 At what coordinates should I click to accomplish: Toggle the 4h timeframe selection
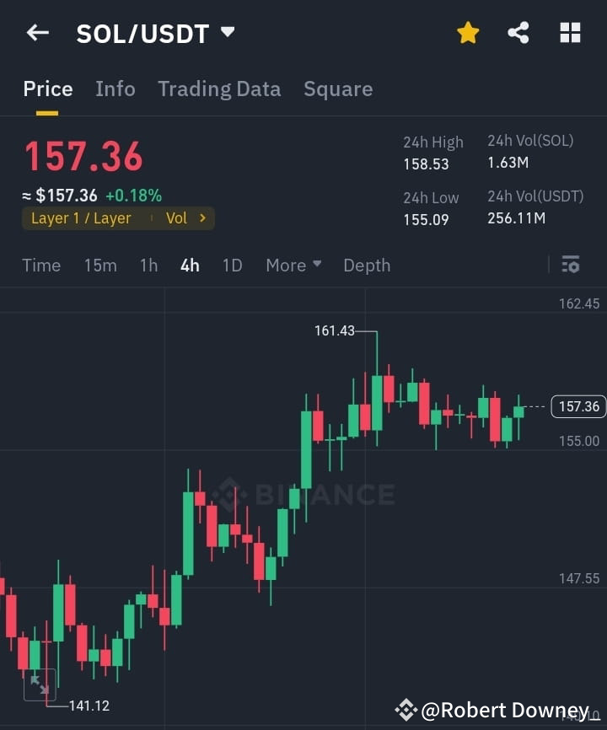(189, 265)
